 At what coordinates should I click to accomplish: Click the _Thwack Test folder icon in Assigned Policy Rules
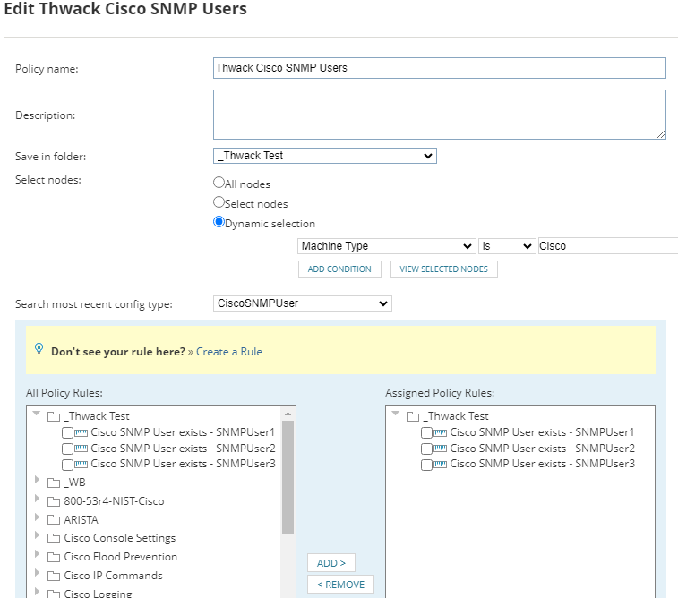pyautogui.click(x=413, y=416)
